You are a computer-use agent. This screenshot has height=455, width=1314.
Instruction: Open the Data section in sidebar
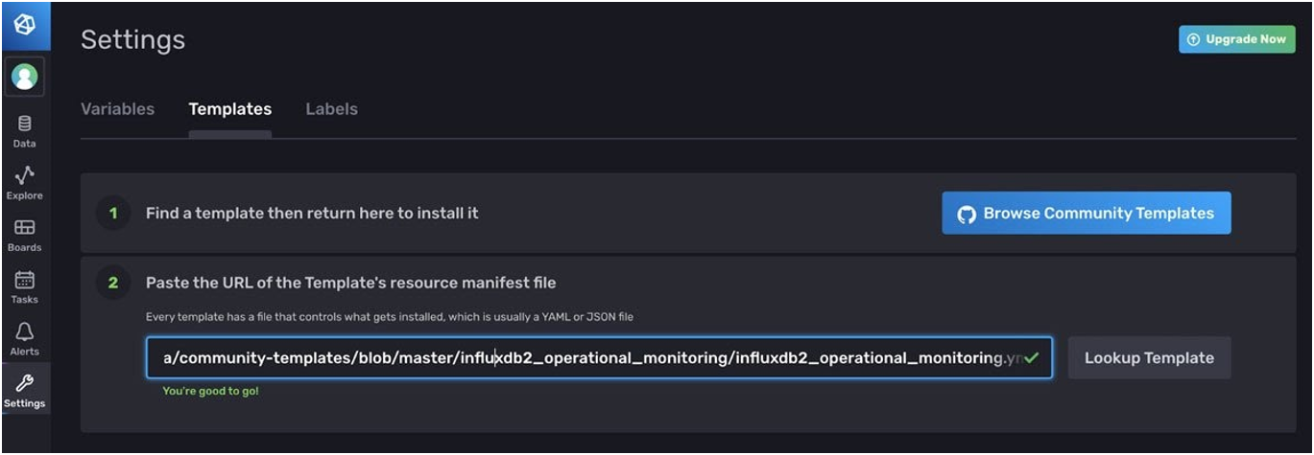(25, 131)
